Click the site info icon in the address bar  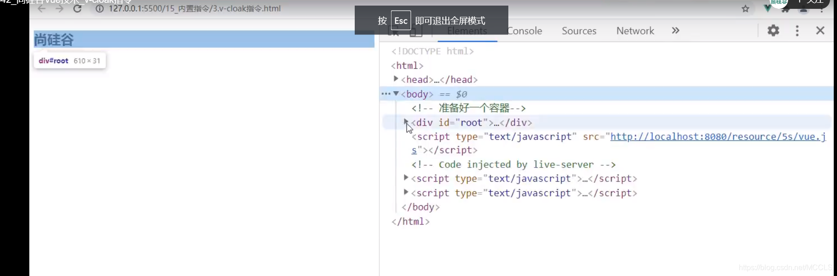pyautogui.click(x=100, y=8)
